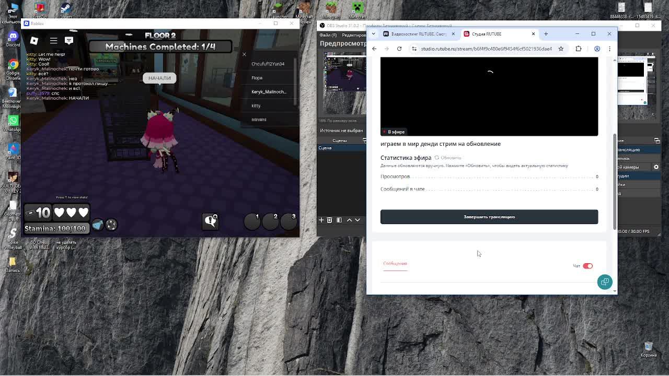Open the Discord desktop shortcut
The width and height of the screenshot is (669, 376).
(x=13, y=38)
